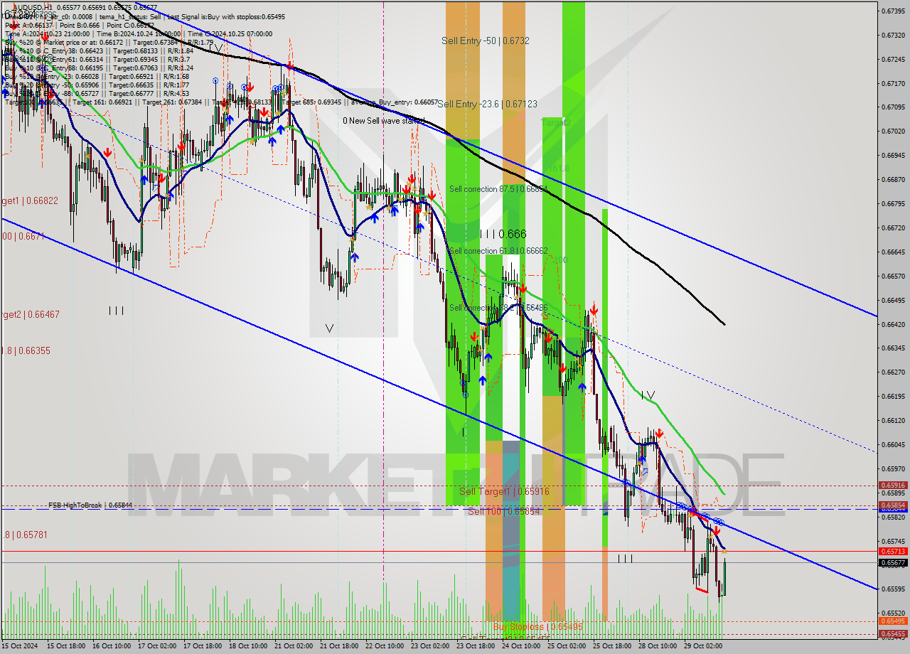
Task: Click the orange 0.65495 price tag
Action: pos(894,621)
